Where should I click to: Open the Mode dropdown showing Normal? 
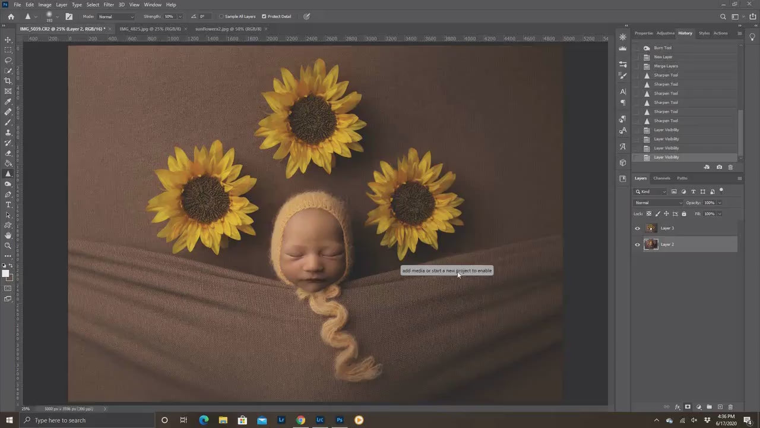pos(116,16)
